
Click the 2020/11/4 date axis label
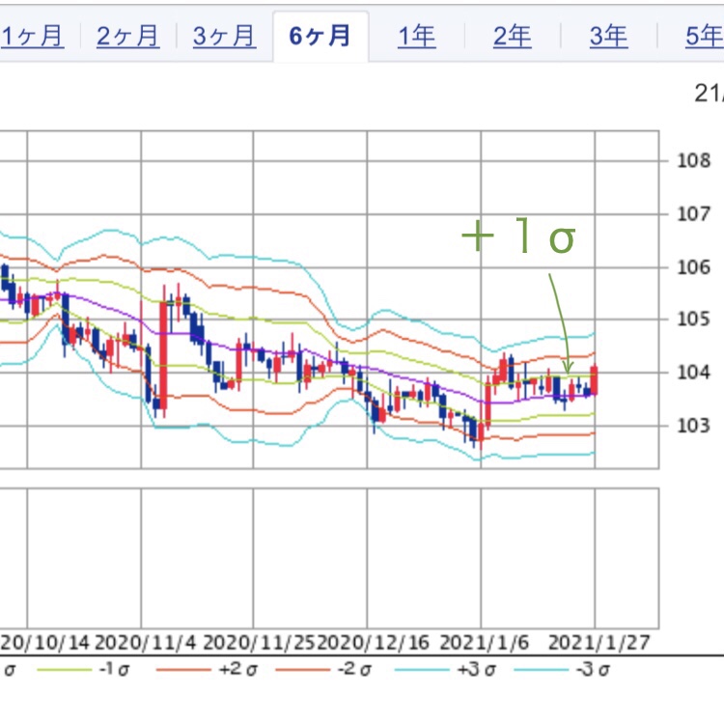point(146,643)
